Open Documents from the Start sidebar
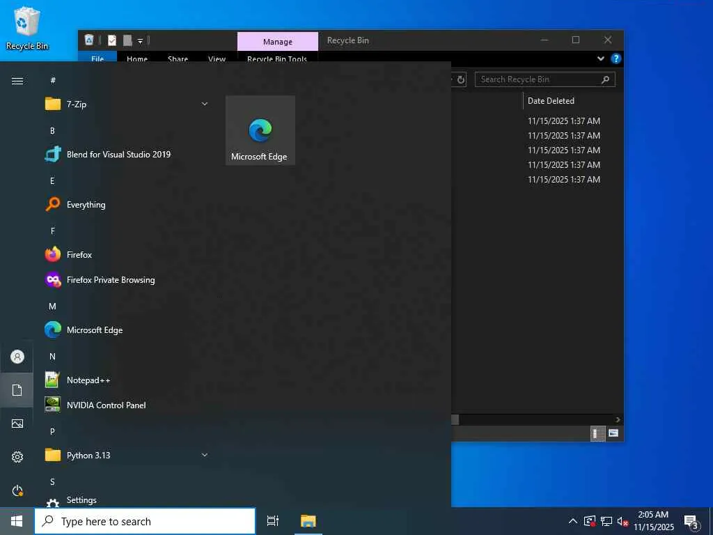Screen dimensions: 713x535 [17, 390]
